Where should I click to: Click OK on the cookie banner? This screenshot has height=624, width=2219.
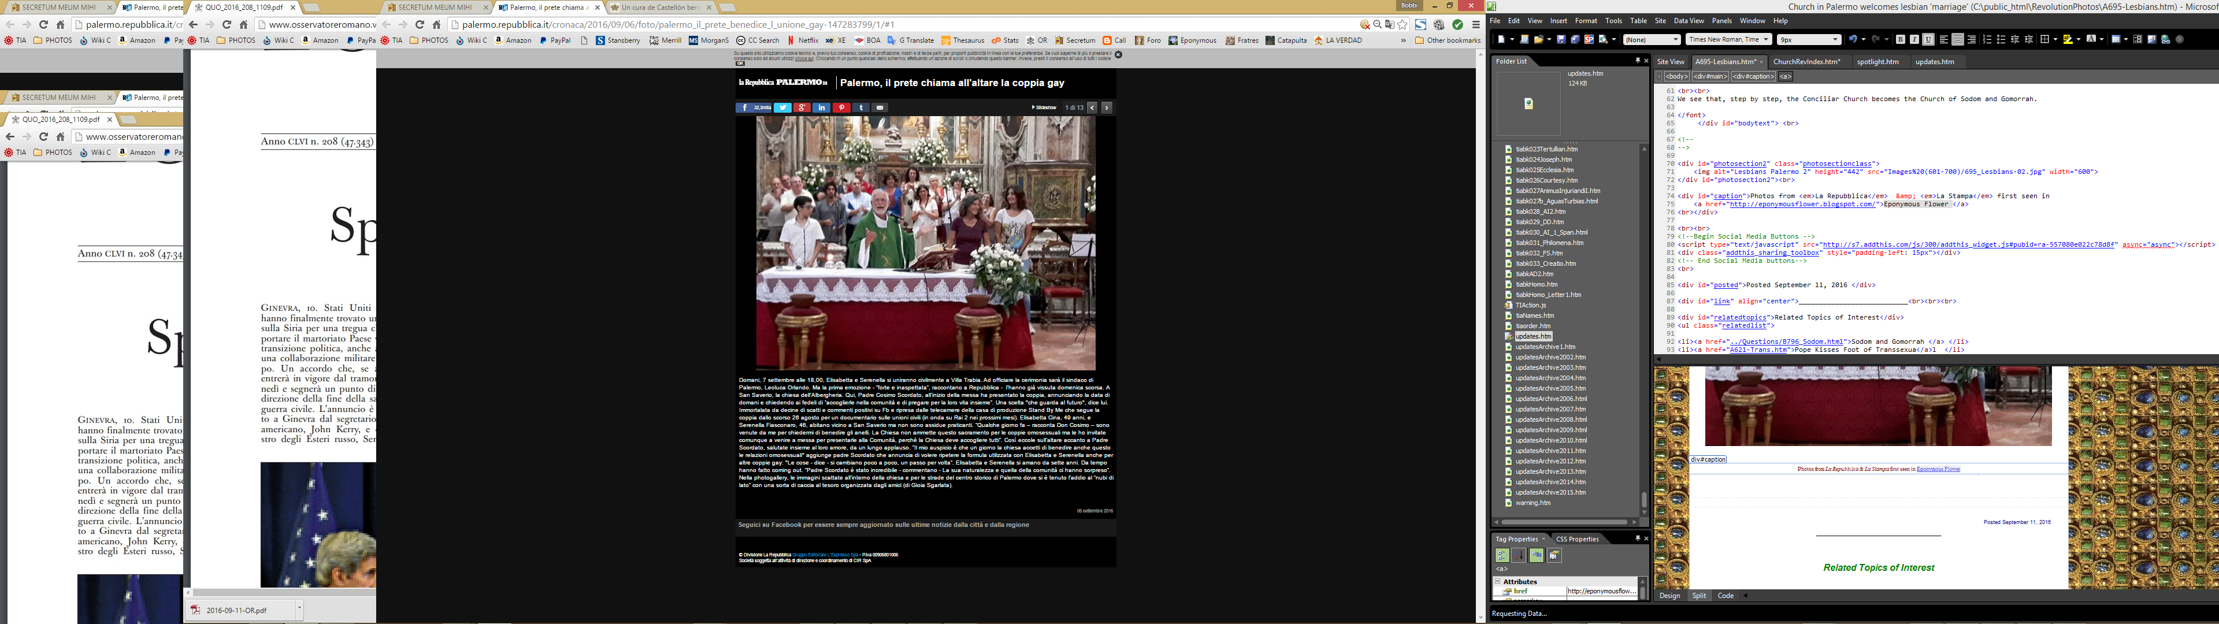(x=740, y=64)
